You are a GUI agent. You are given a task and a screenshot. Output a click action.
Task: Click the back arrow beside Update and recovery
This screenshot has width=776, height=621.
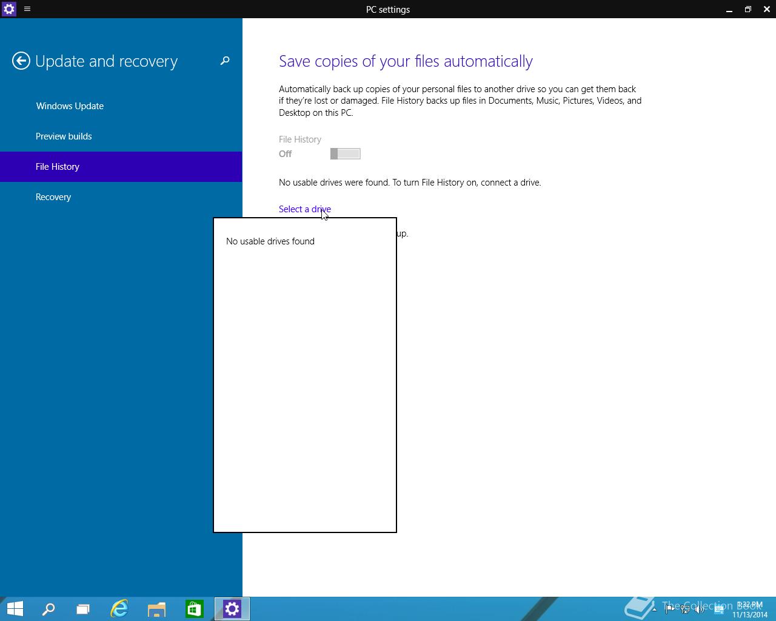pos(21,61)
